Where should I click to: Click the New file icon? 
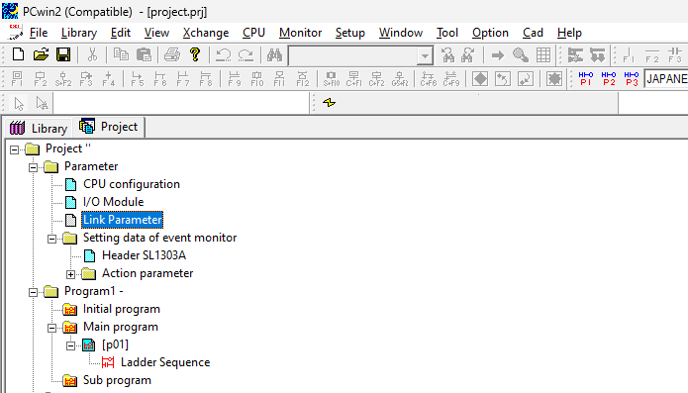18,54
